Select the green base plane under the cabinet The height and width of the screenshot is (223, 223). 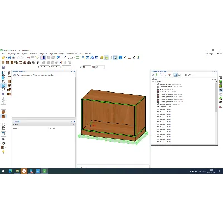[x=113, y=138]
